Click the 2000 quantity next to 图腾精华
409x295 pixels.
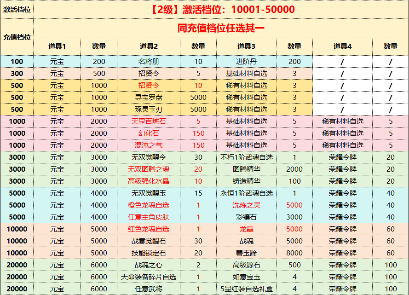coord(294,169)
